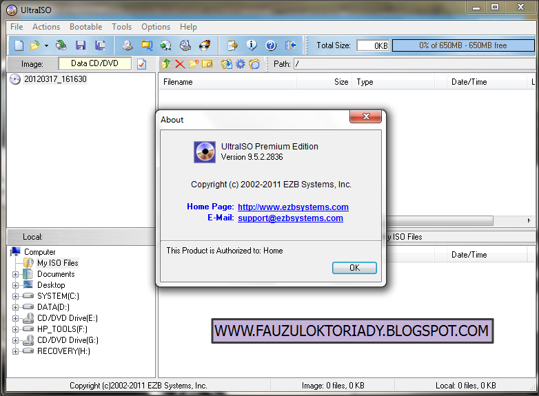This screenshot has height=396, width=539.
Task: Click the blue Information icon
Action: 252,45
